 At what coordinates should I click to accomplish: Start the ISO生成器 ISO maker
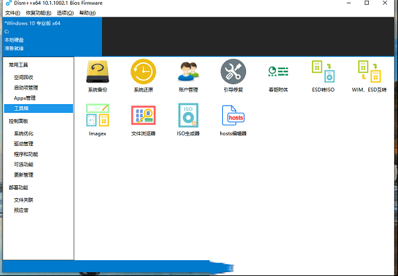pyautogui.click(x=188, y=119)
